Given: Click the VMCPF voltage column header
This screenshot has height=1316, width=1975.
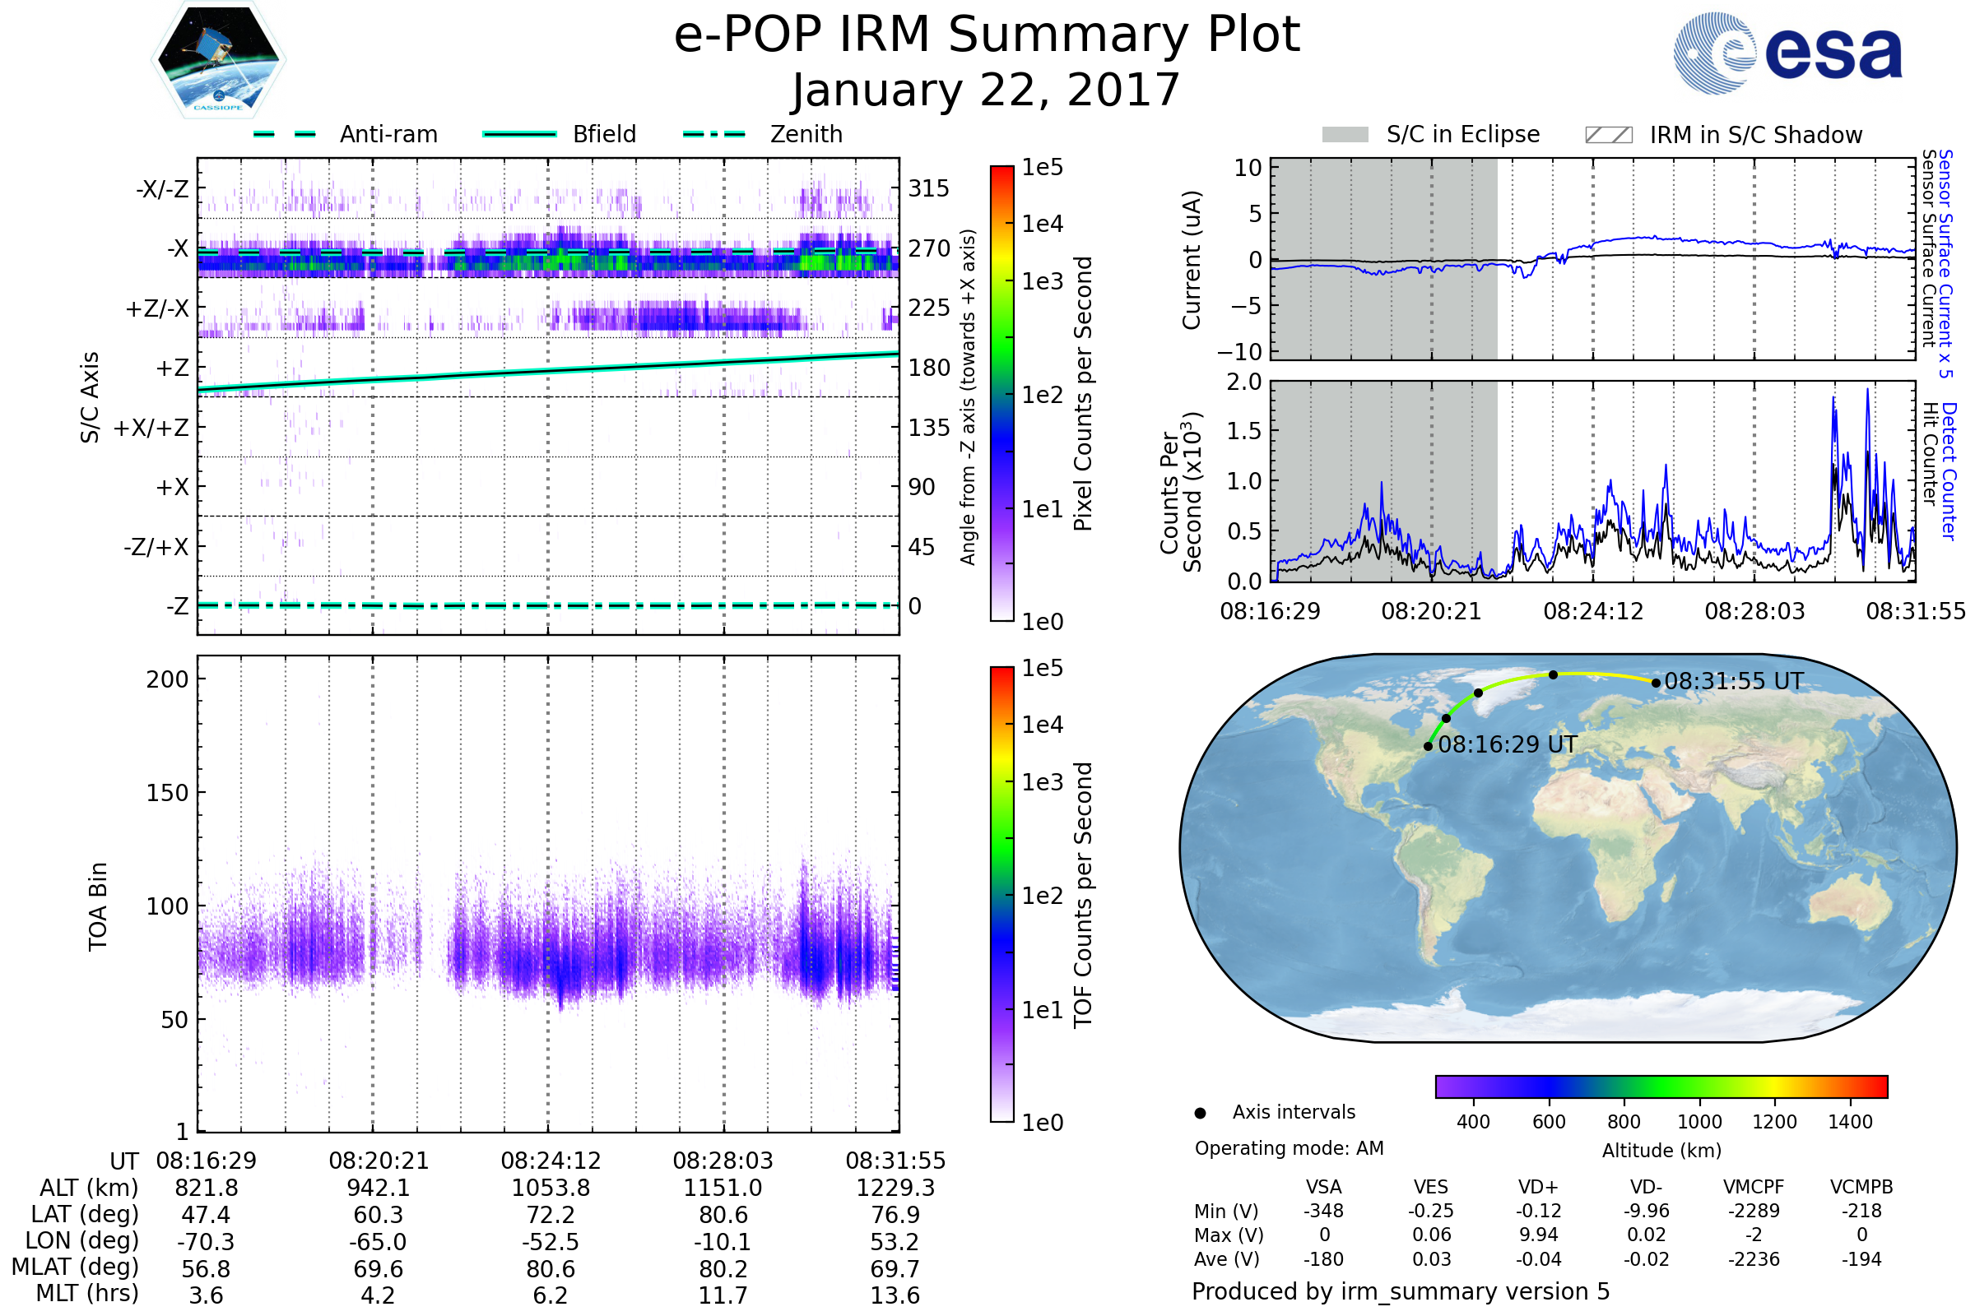Looking at the screenshot, I should click(1754, 1187).
